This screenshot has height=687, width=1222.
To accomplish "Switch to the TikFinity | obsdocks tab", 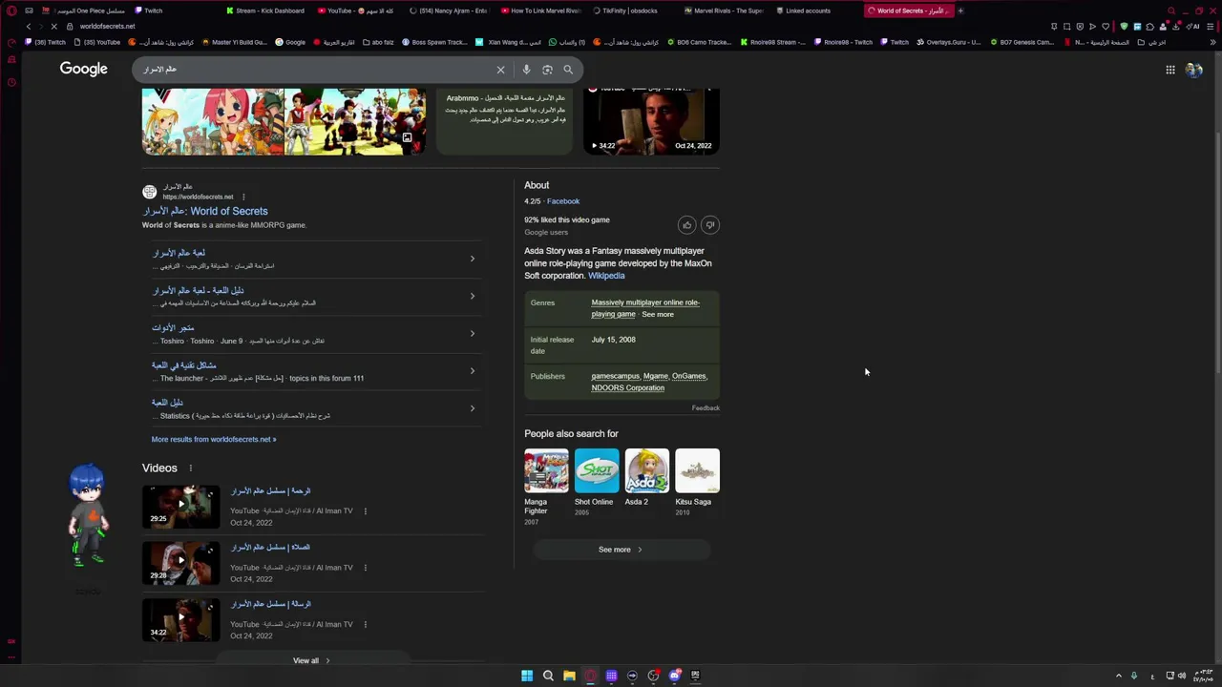I will pos(625,10).
